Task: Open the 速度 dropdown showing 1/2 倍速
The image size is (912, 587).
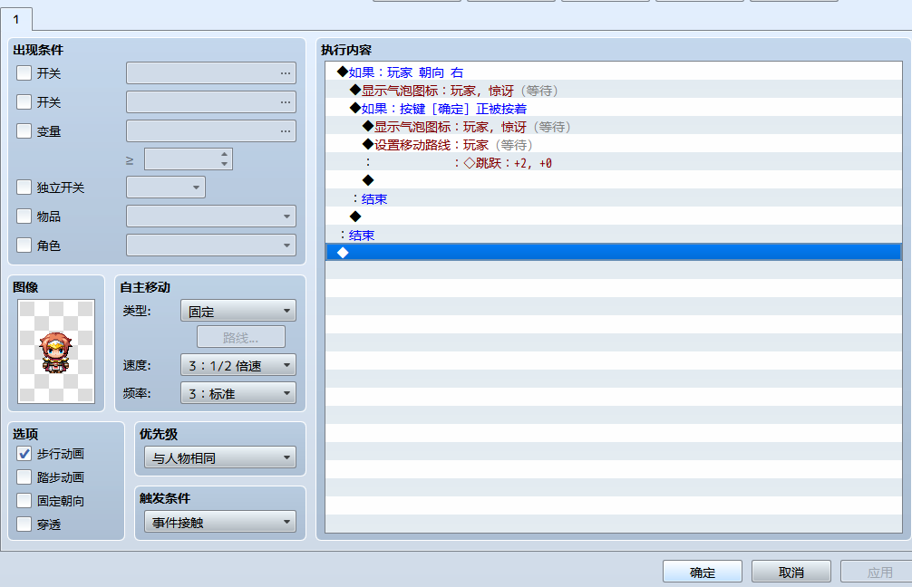Action: point(238,365)
